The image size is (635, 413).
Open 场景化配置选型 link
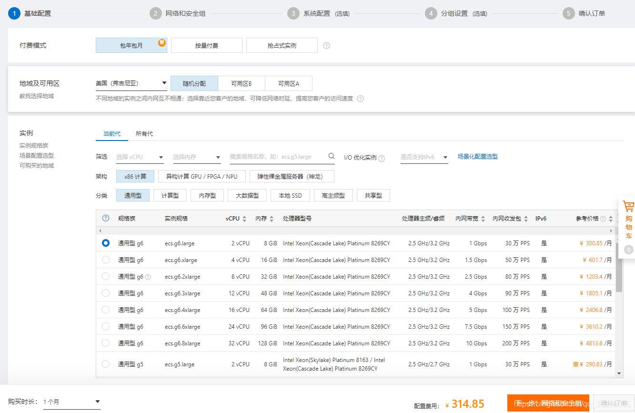478,156
